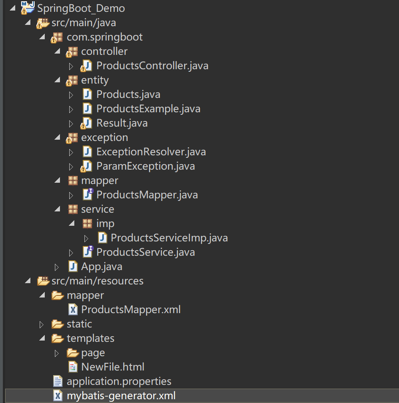Collapse the src/main/java node

pyautogui.click(x=28, y=23)
